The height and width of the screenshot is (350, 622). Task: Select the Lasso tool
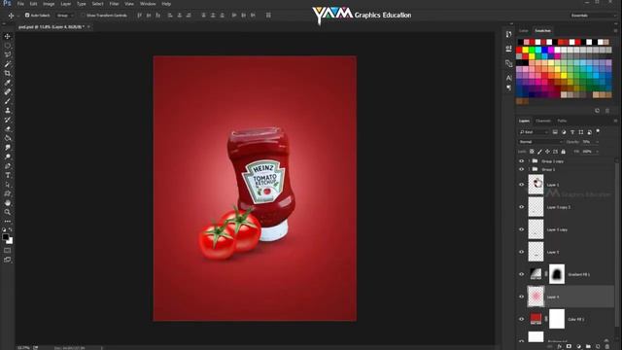pos(8,54)
